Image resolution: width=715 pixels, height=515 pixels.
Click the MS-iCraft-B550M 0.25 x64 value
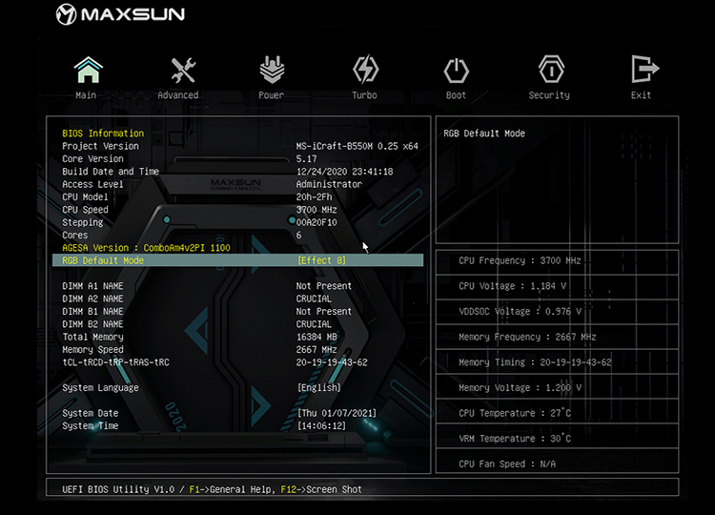(x=357, y=146)
